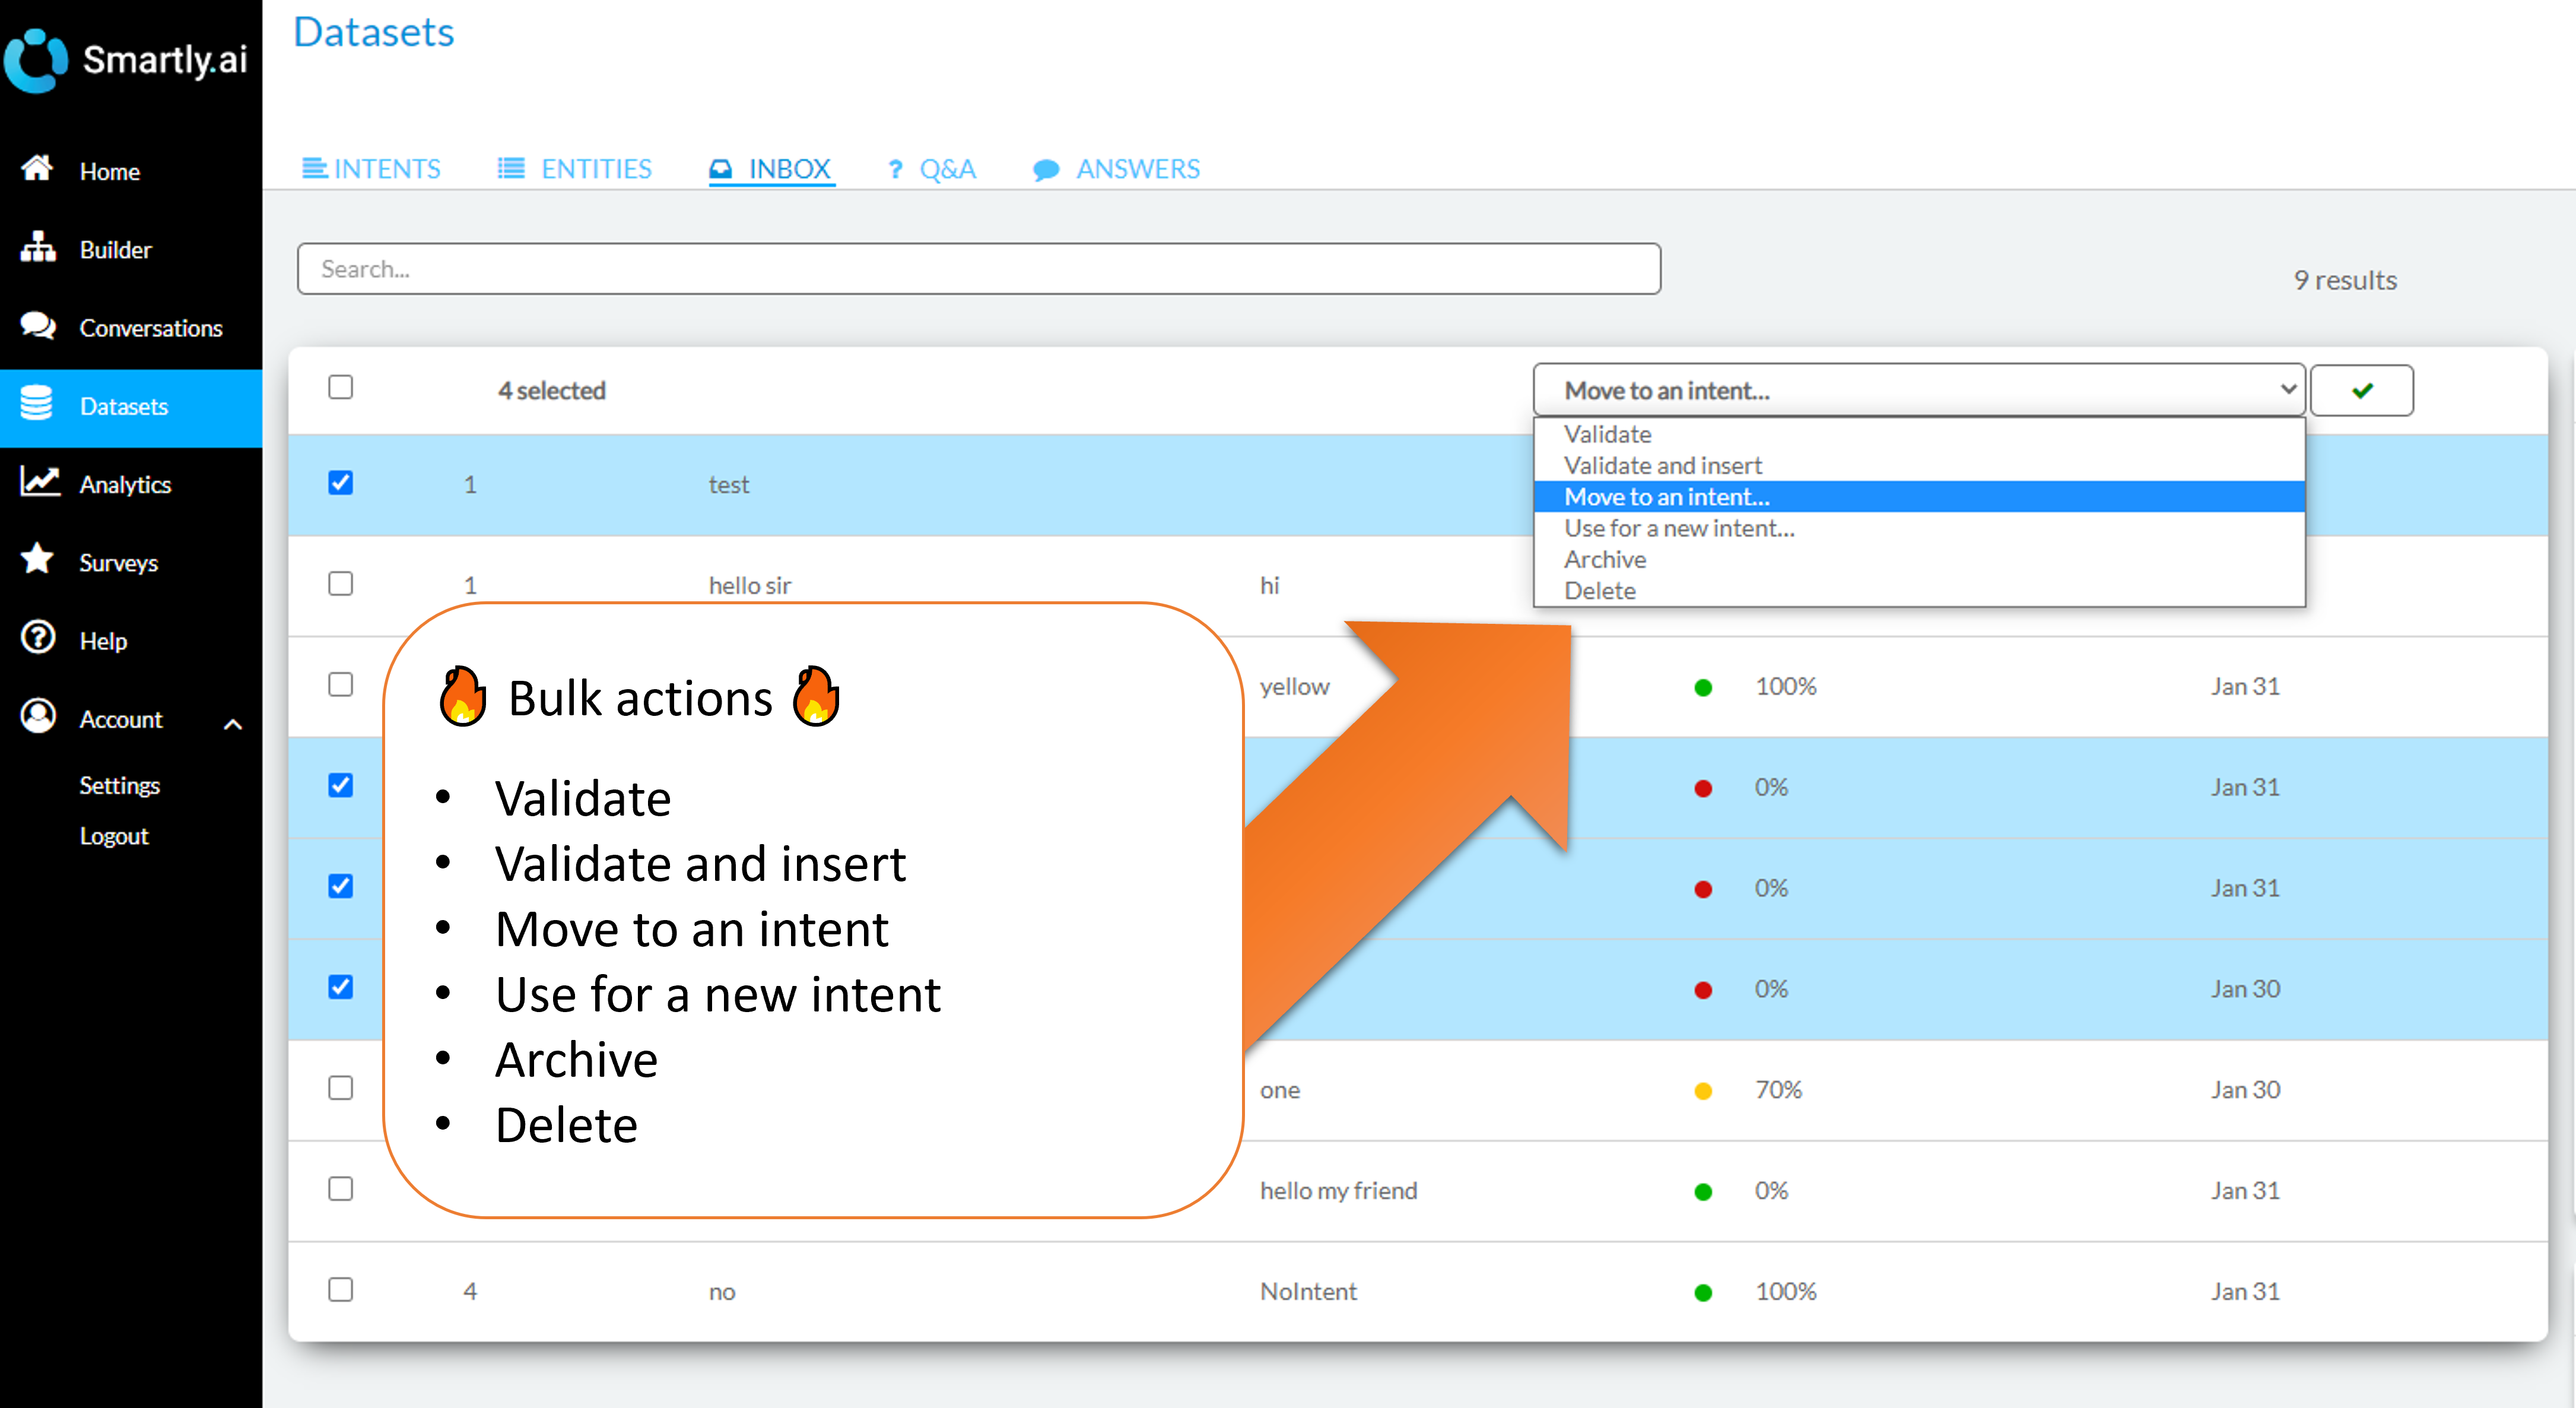Viewport: 2576px width, 1408px height.
Task: Open Surveys using the star icon
Action: (38, 560)
